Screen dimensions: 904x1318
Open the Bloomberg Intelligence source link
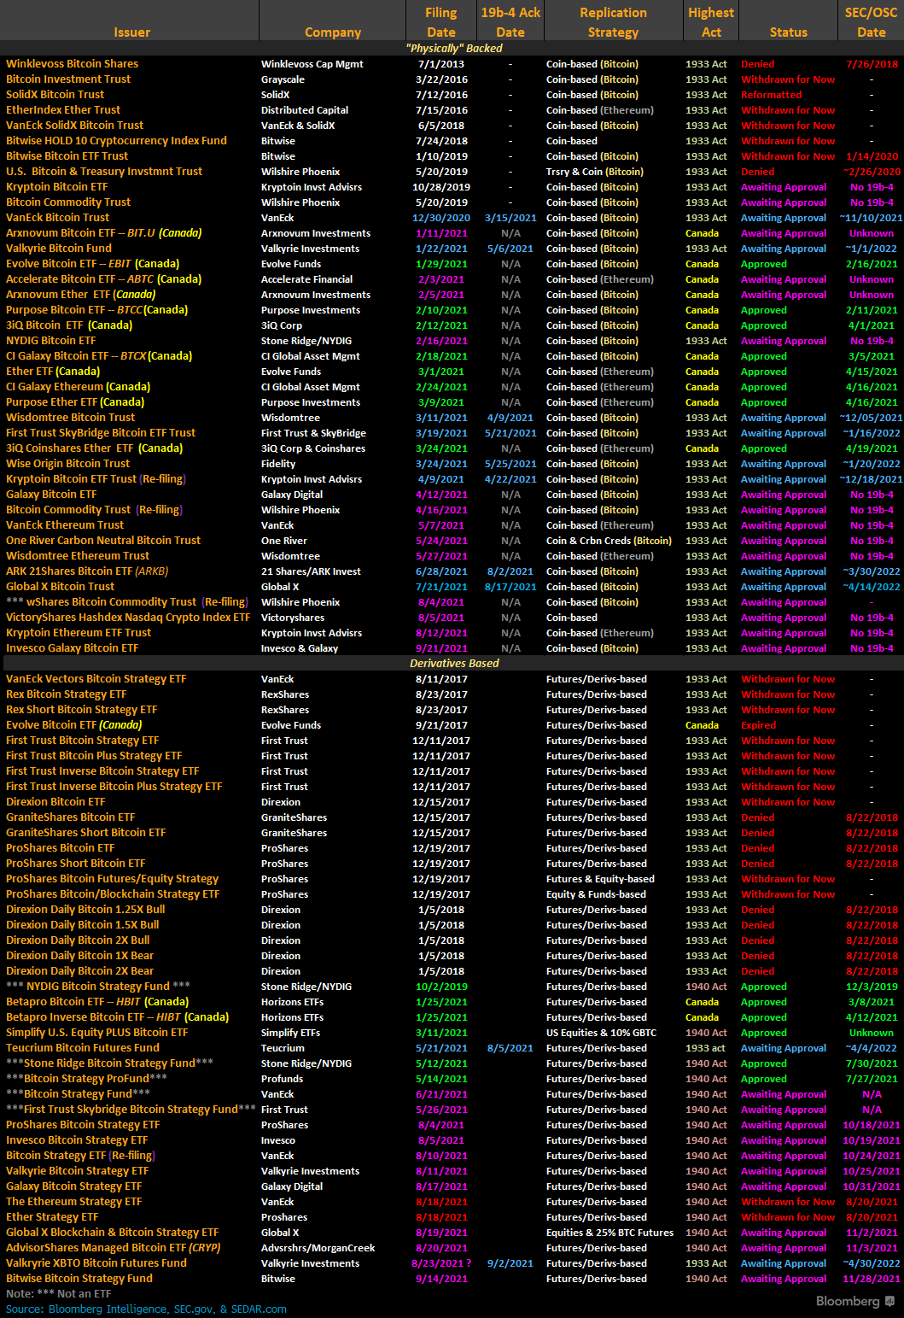click(x=108, y=1309)
